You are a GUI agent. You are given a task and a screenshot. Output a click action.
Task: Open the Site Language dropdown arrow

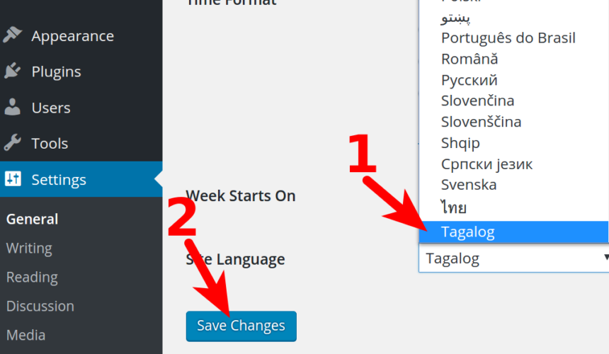pos(605,257)
